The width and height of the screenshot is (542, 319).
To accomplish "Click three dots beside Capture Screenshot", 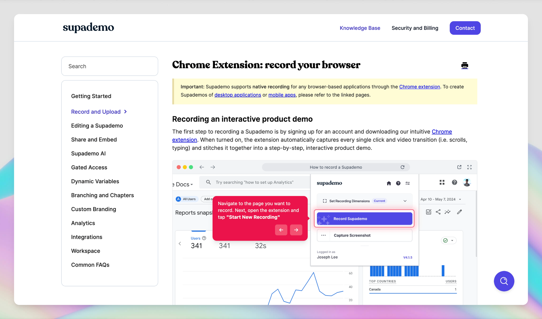I will 323,235.
